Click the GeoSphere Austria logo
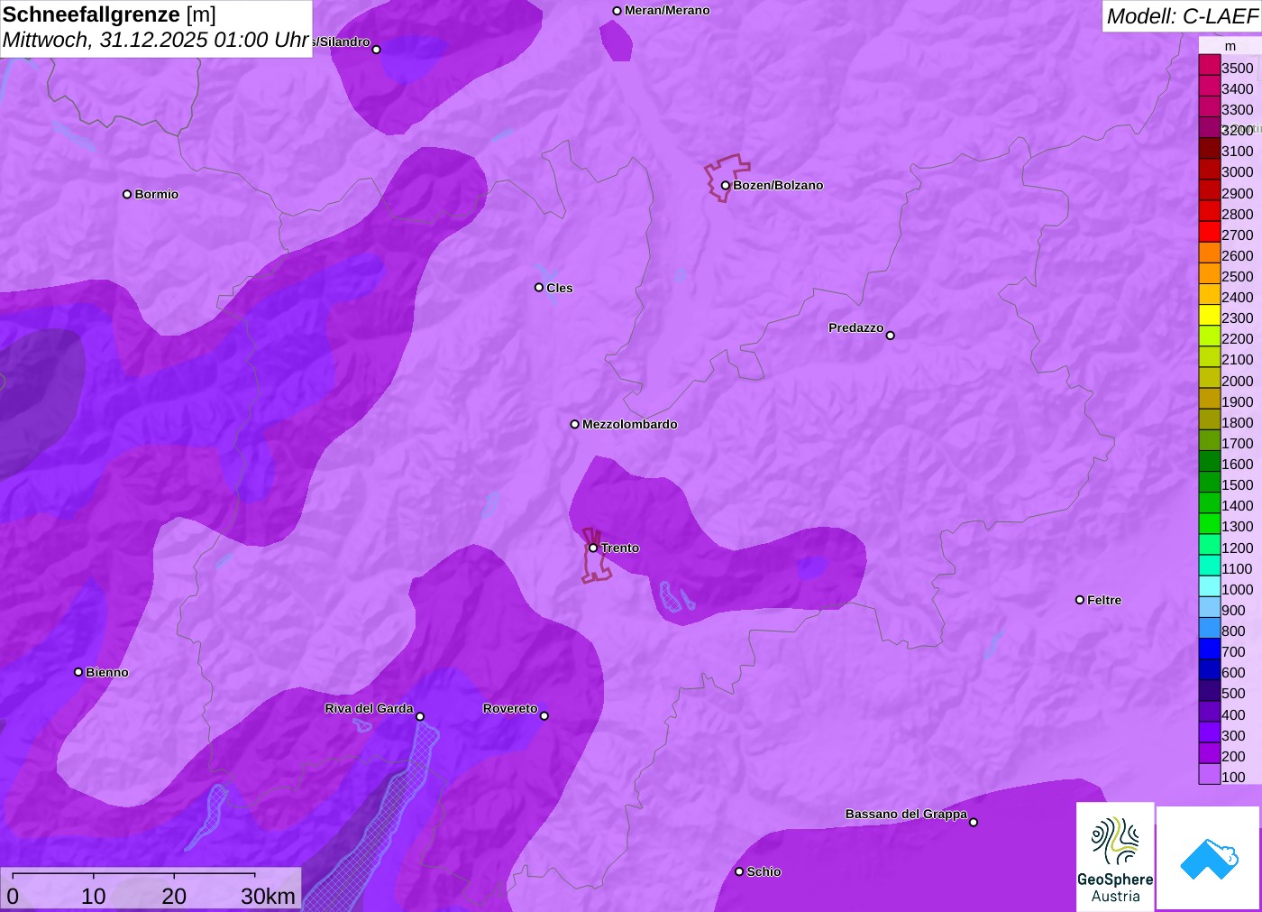The height and width of the screenshot is (912, 1262). pyautogui.click(x=1115, y=856)
